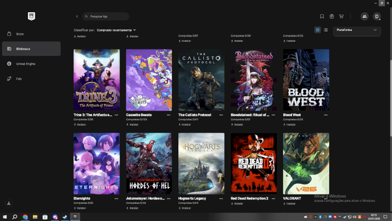Open File Explorer from the taskbar
392x221 pixels.
(35, 217)
